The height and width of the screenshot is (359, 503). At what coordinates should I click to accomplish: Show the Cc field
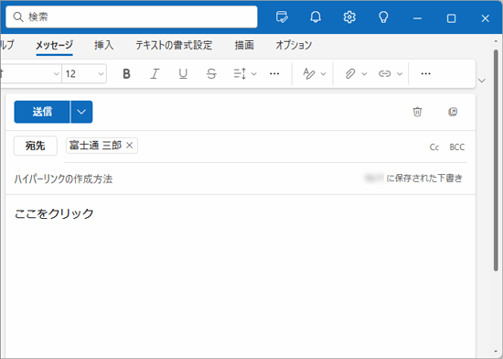[x=434, y=147]
